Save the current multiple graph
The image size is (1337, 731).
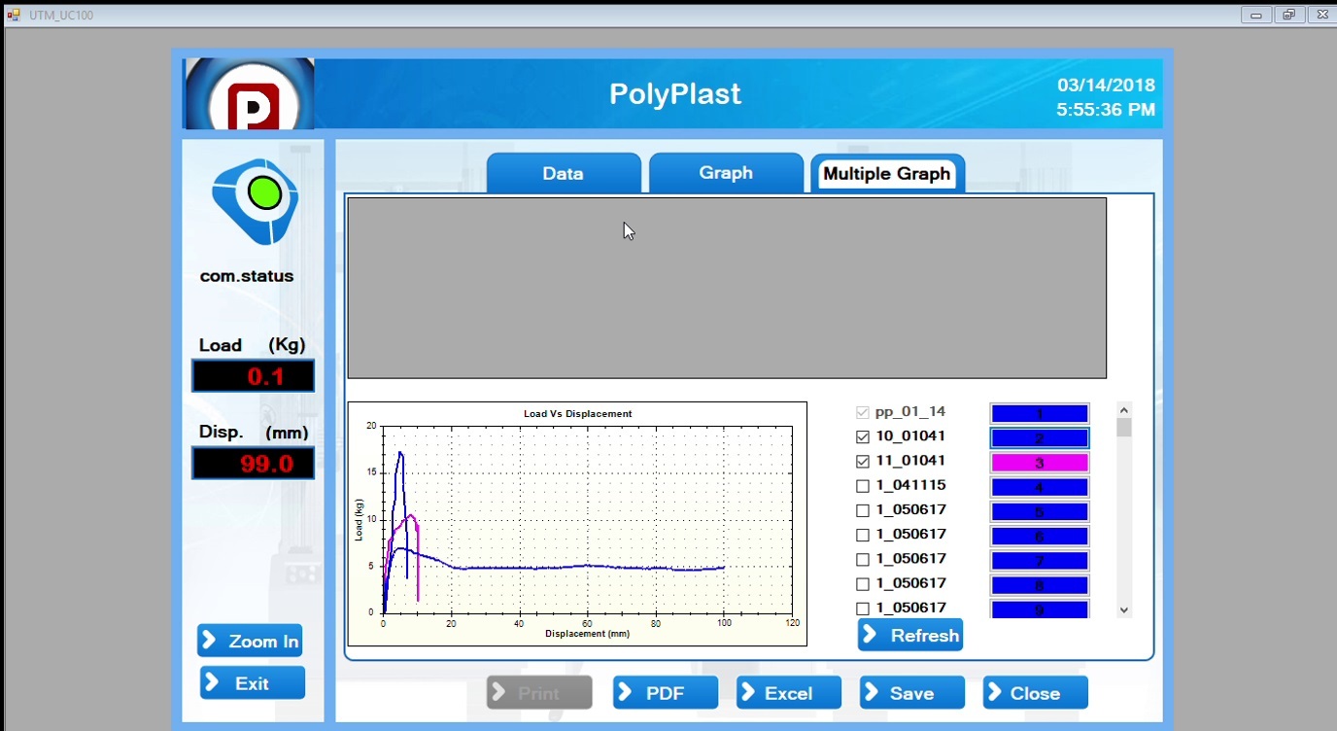click(911, 693)
